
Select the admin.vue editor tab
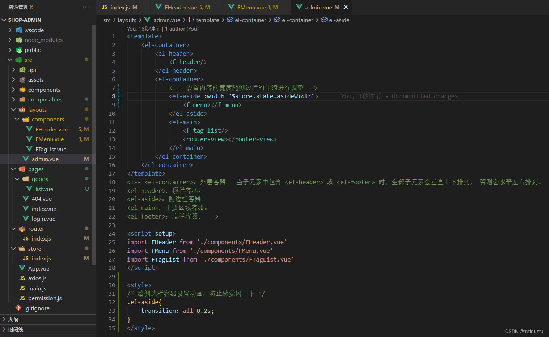point(322,7)
